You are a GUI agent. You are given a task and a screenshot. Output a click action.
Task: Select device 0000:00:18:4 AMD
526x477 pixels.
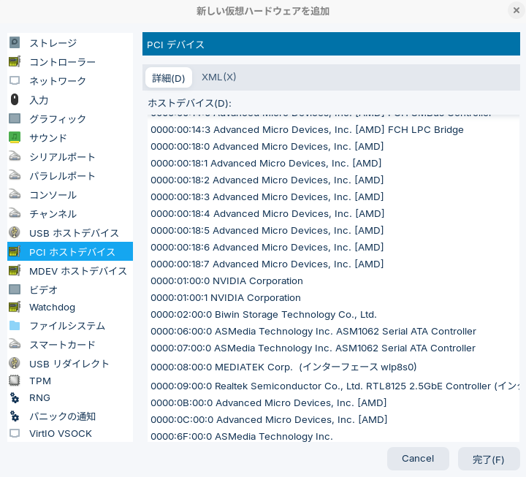(333, 213)
